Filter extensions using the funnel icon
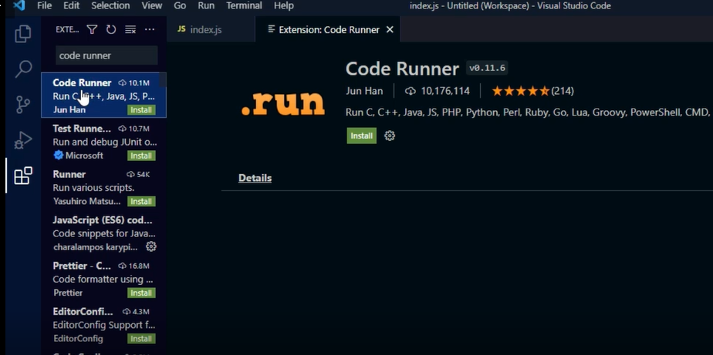This screenshot has height=355, width=713. 92,29
